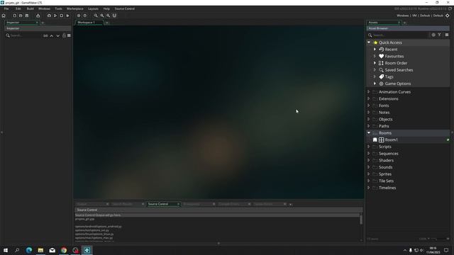
Task: Close the Source Control output tab
Action: (x=178, y=204)
